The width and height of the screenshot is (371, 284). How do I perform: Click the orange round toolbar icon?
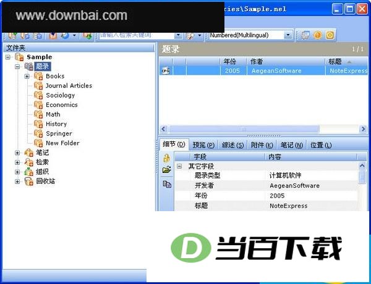(x=318, y=35)
